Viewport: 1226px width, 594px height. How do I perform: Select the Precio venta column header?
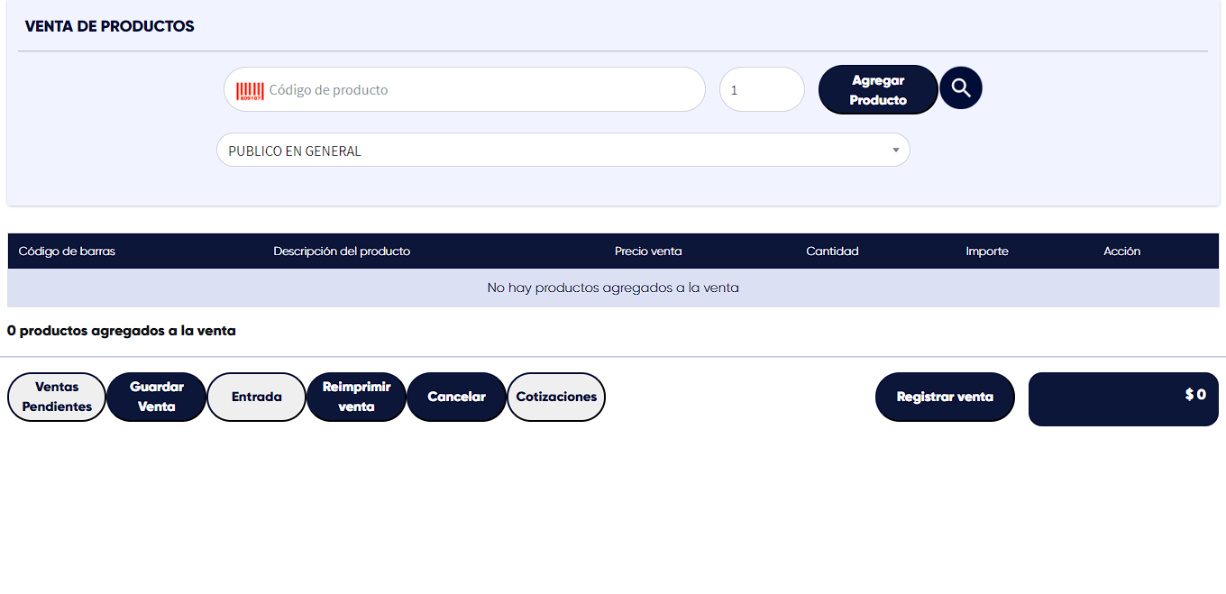click(x=648, y=251)
